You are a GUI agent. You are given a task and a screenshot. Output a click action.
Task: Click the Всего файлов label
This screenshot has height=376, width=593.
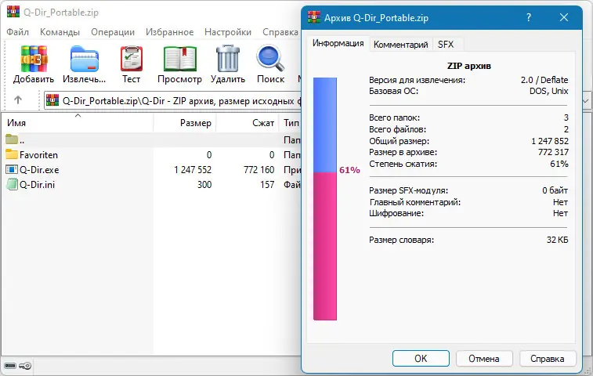(397, 129)
